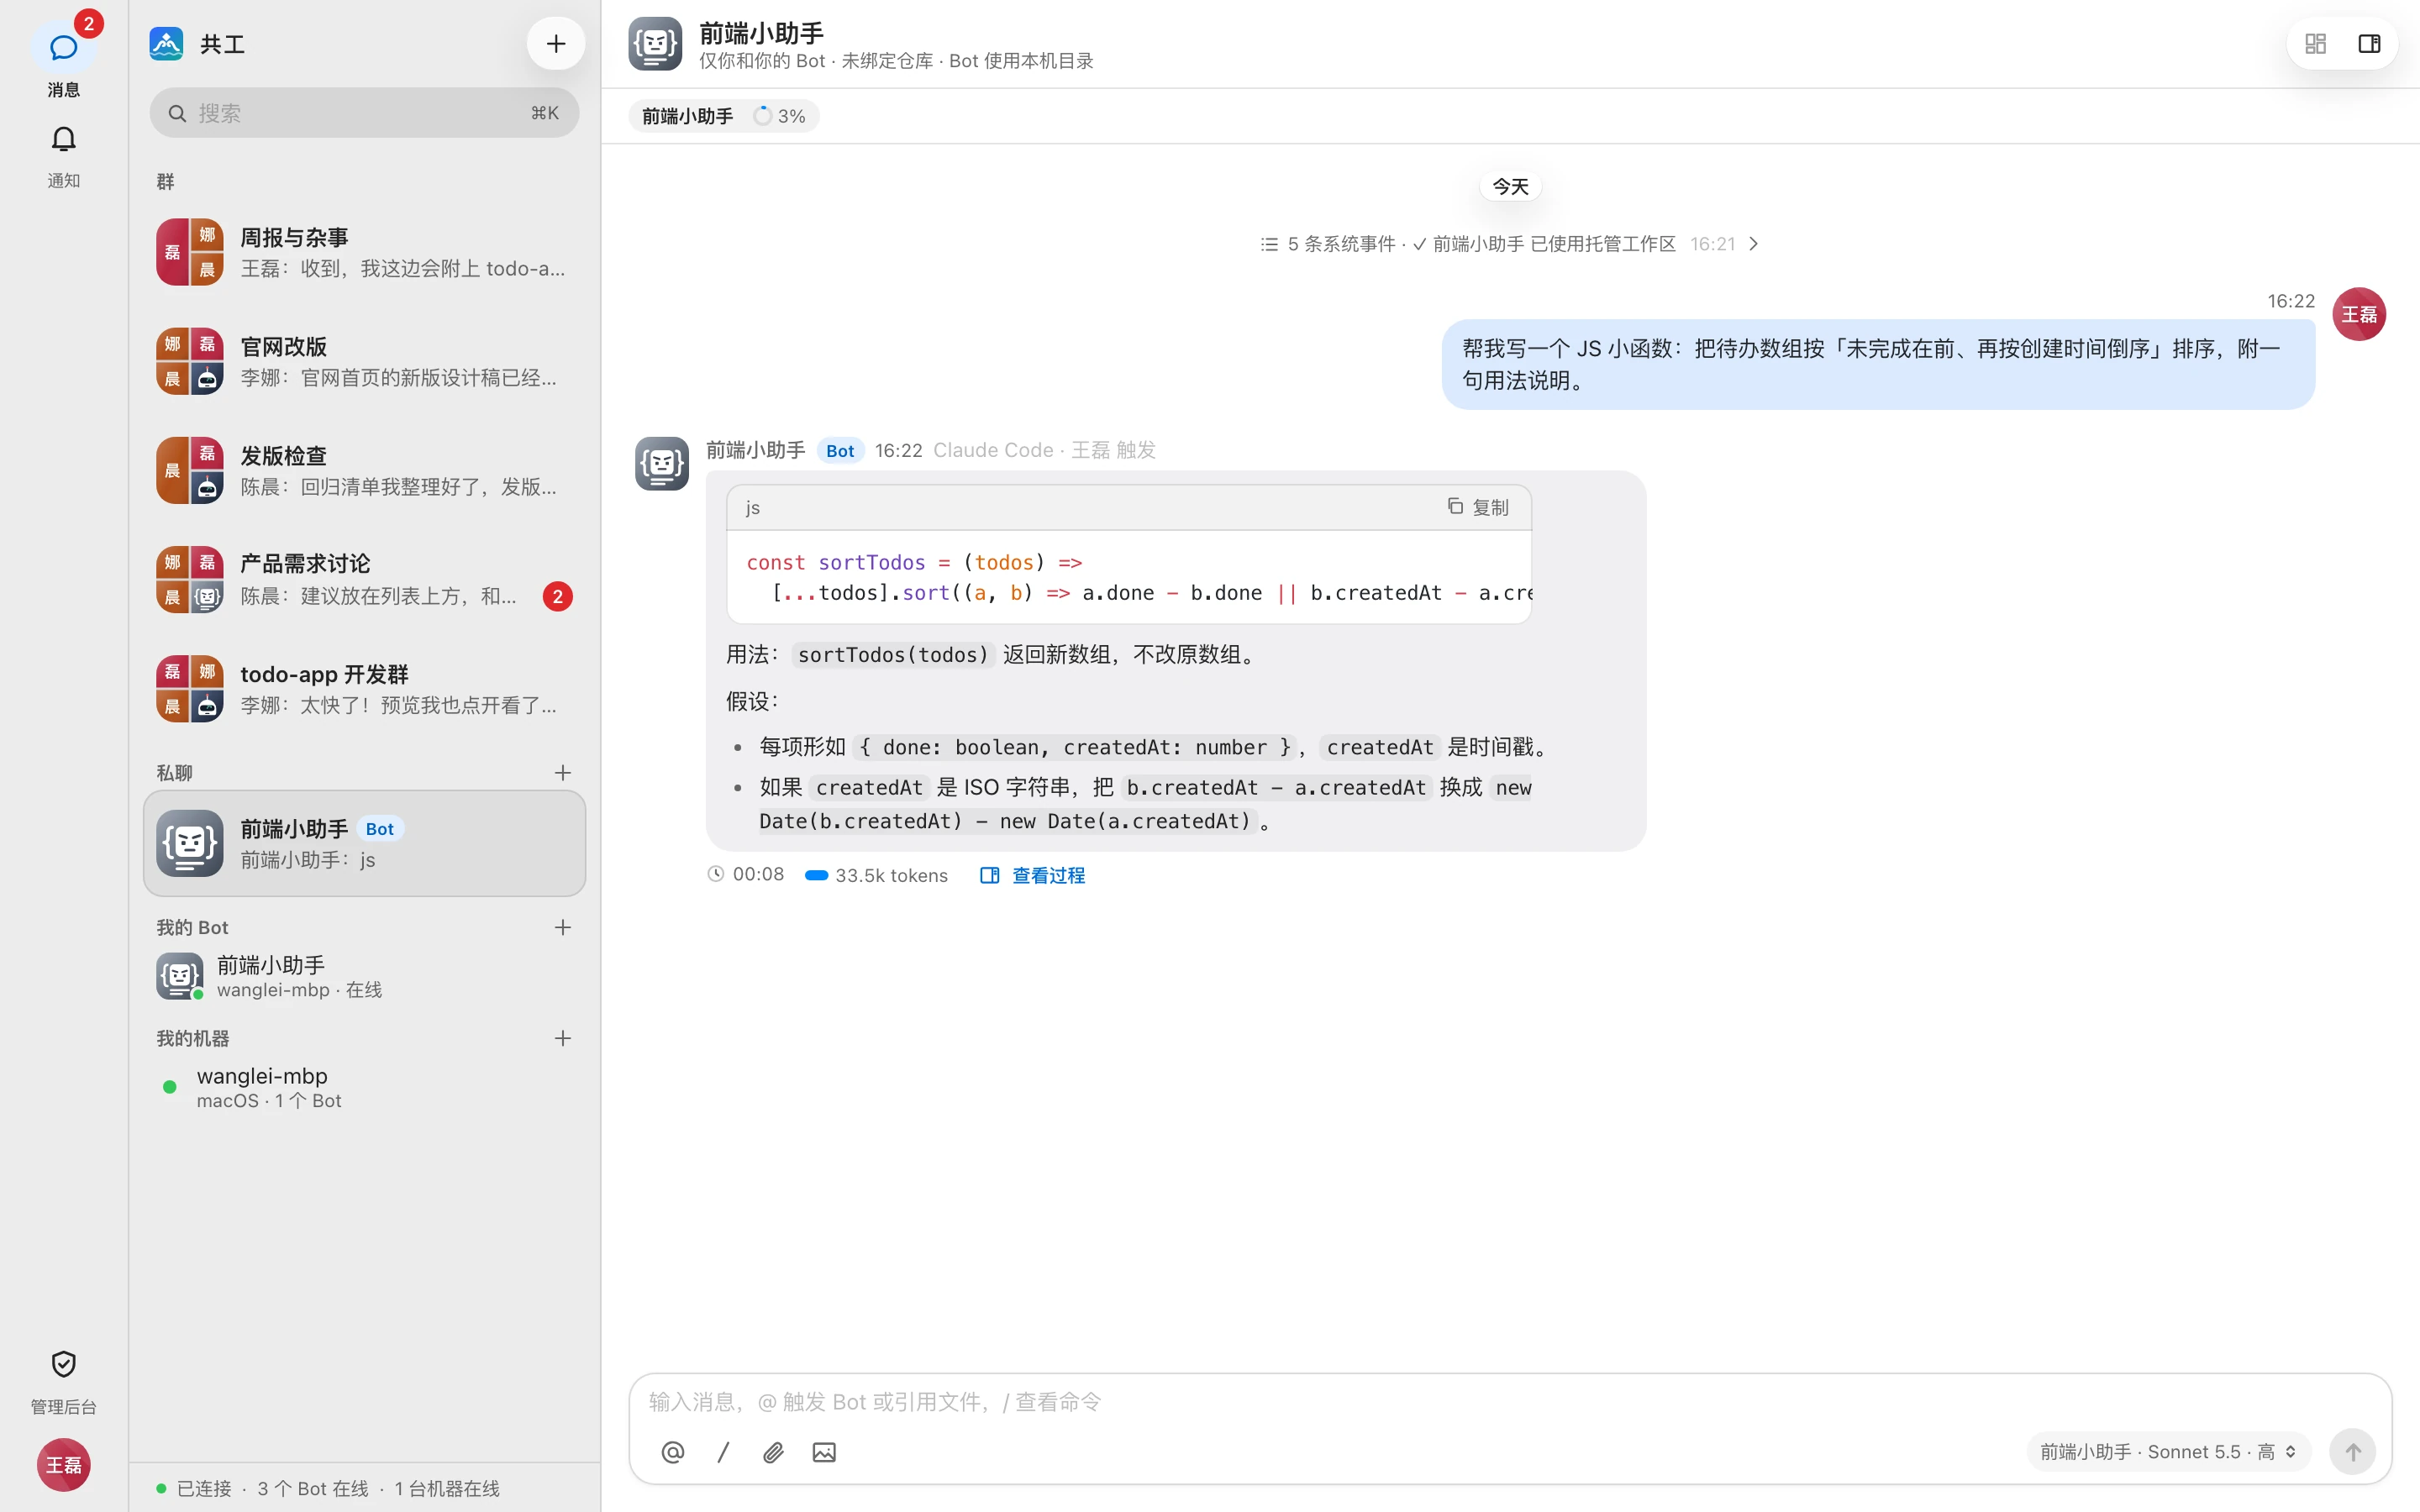Click the 33.5k tokens usage indicator
Image resolution: width=2420 pixels, height=1512 pixels.
pyautogui.click(x=876, y=875)
